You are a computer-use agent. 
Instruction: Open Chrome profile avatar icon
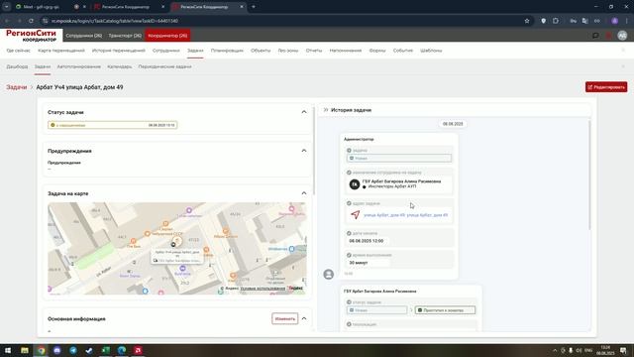coord(614,21)
